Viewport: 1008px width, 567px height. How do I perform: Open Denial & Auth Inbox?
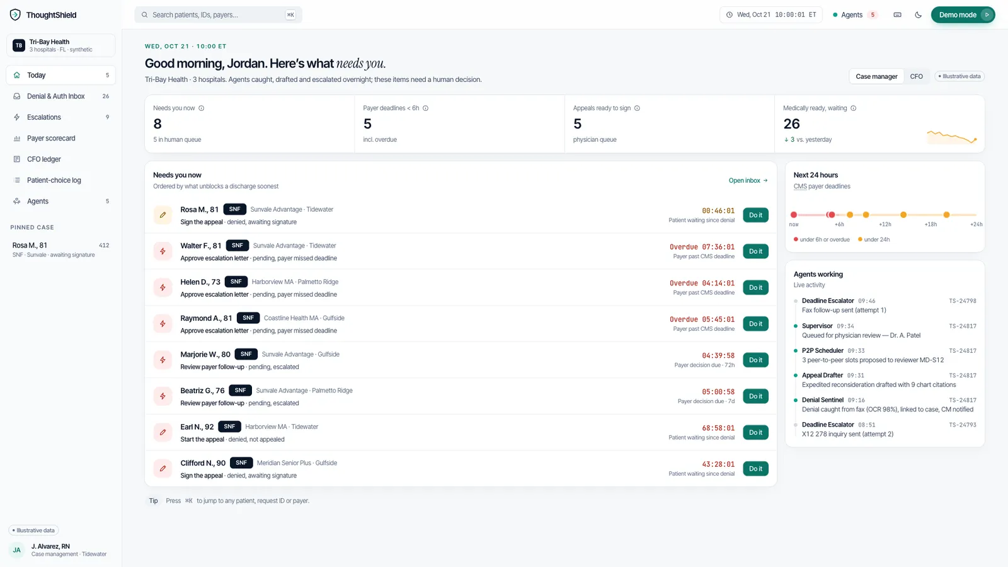tap(61, 96)
